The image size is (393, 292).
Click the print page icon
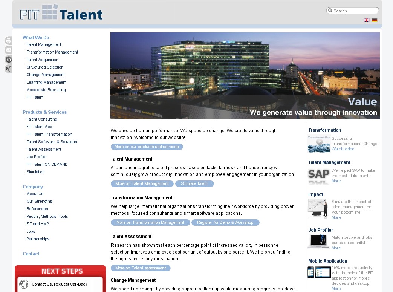pos(9,40)
